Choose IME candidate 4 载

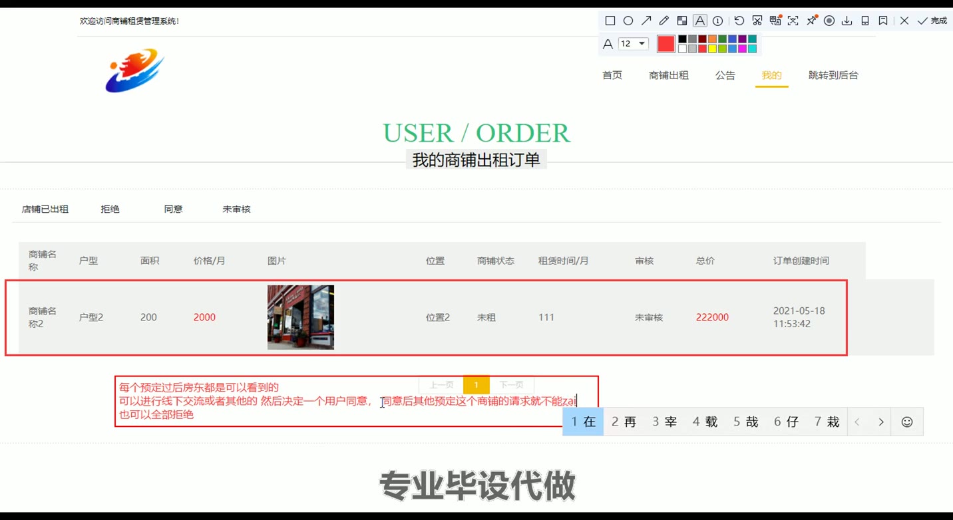coord(705,422)
